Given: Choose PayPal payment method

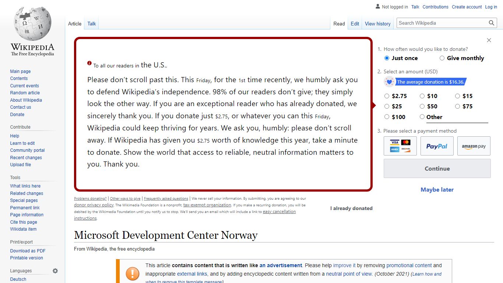Looking at the screenshot, I should (437, 146).
